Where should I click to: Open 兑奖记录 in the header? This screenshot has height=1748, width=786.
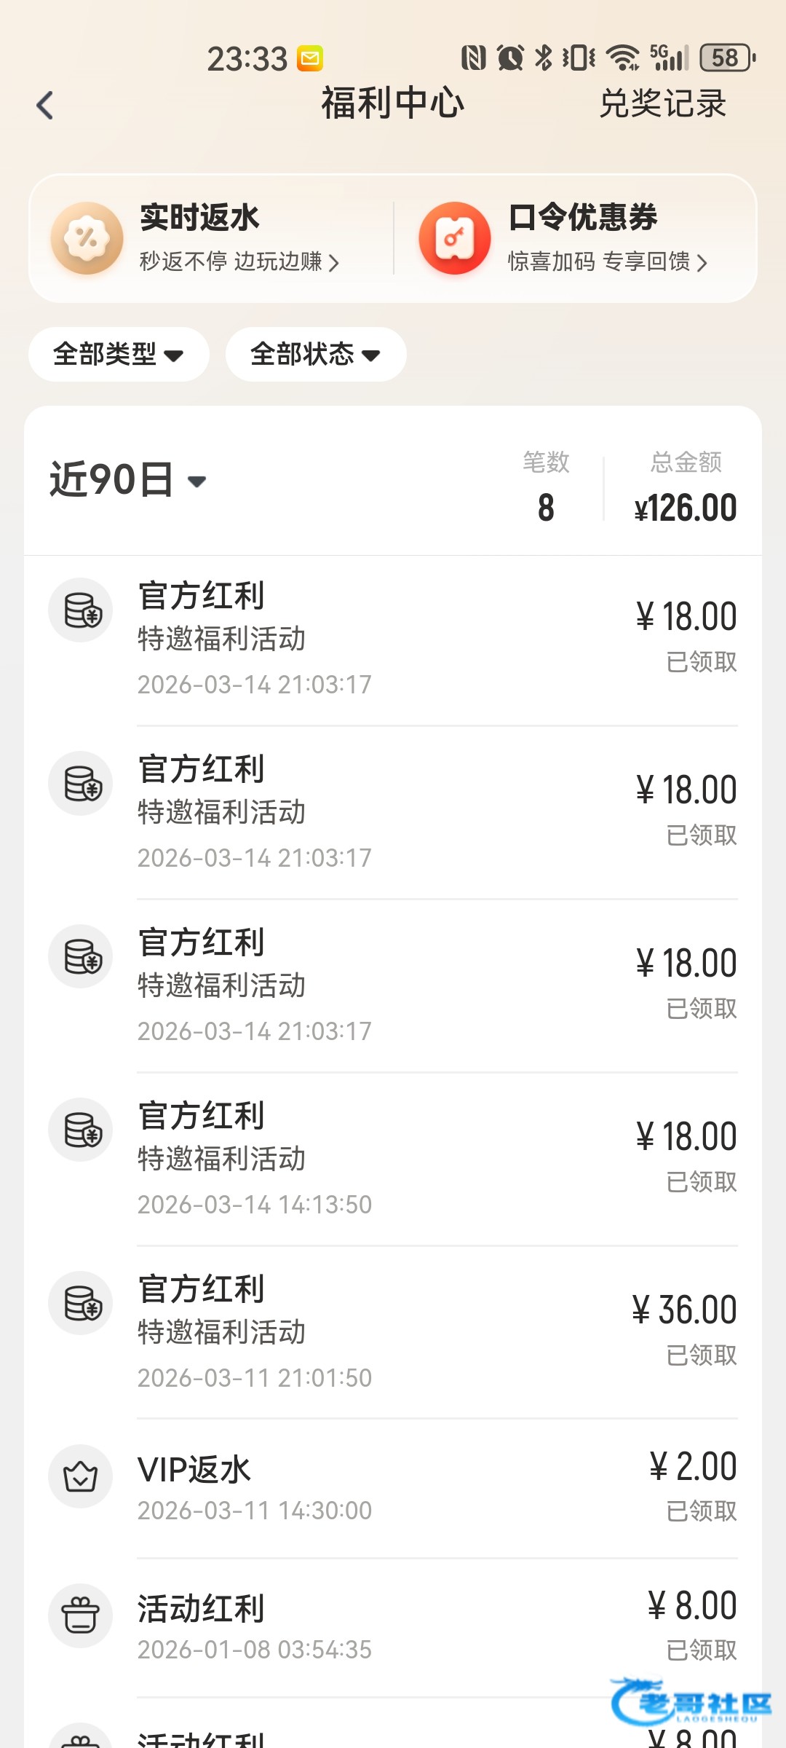[x=662, y=104]
